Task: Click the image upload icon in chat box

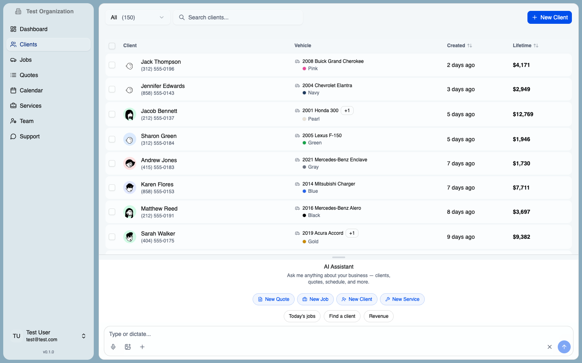Action: [128, 347]
